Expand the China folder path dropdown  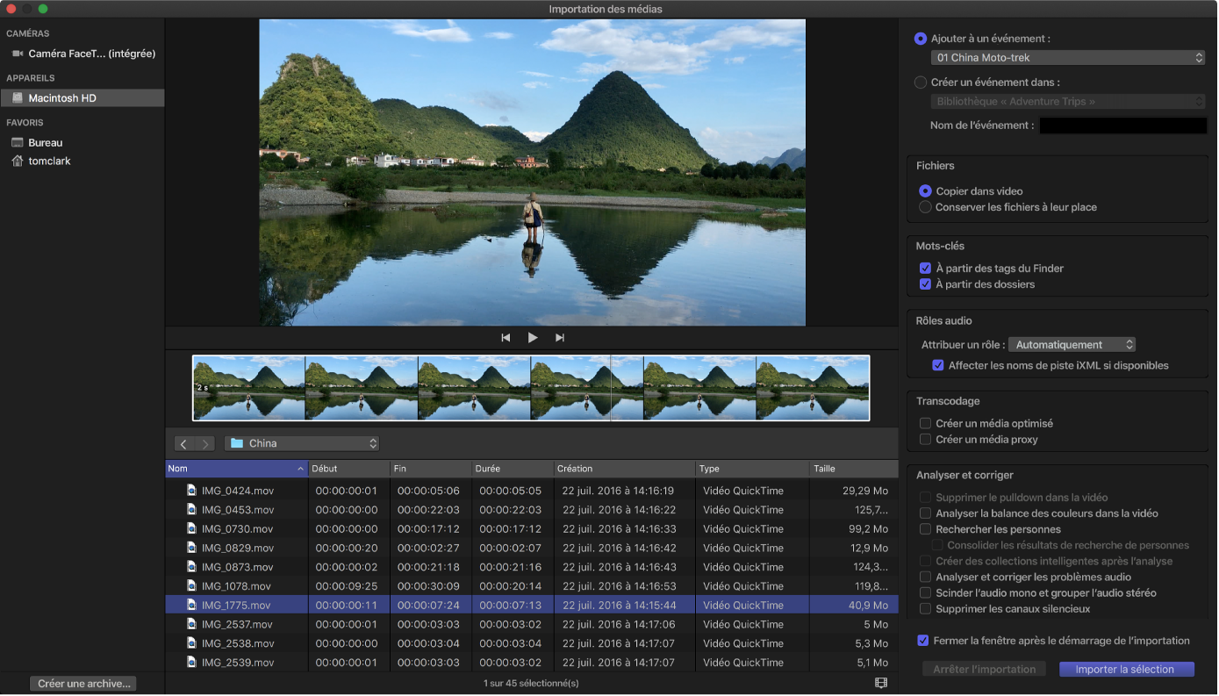[x=302, y=444]
